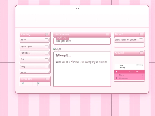Click Upgrade in the chatbox toolbar
The height and width of the screenshot is (116, 155).
(131, 72)
